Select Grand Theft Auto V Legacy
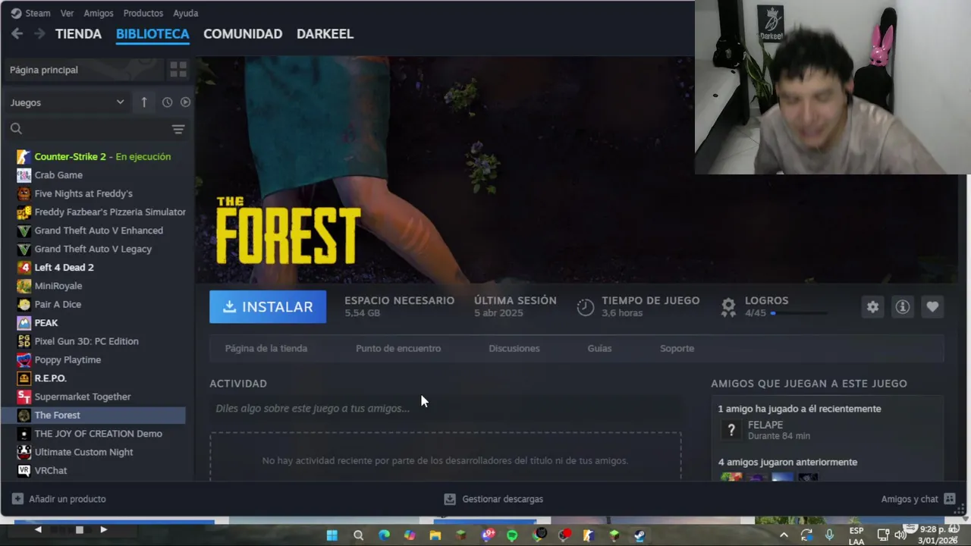Screen dimensions: 971x546 tap(94, 249)
